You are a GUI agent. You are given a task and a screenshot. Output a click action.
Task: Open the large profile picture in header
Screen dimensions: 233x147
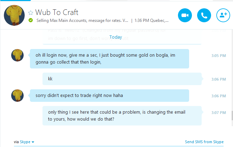(x=14, y=15)
